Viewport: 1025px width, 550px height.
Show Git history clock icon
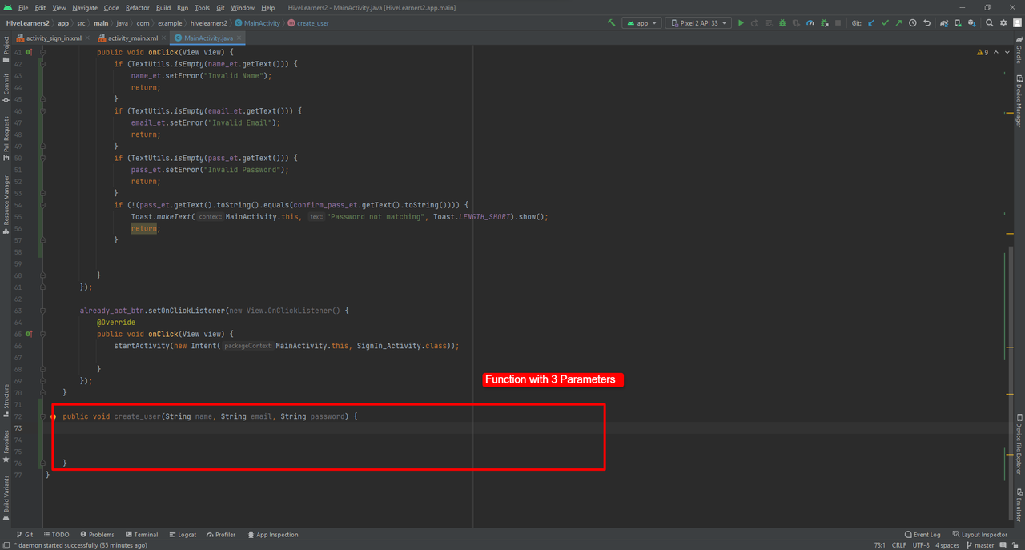(x=912, y=23)
